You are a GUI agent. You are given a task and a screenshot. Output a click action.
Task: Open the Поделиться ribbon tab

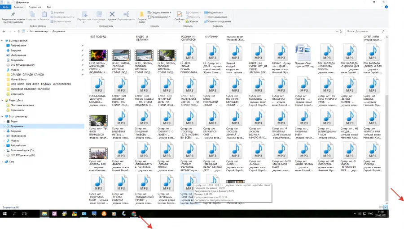click(34, 7)
